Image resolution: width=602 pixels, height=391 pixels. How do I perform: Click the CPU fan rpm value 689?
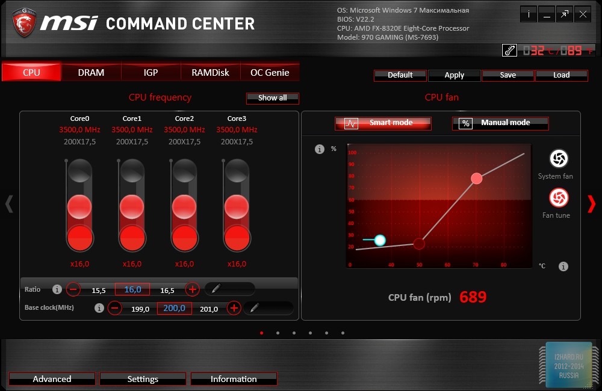tap(473, 297)
